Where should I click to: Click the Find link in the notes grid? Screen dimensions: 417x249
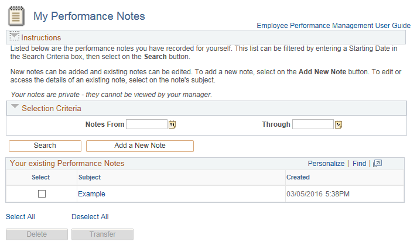click(x=359, y=164)
